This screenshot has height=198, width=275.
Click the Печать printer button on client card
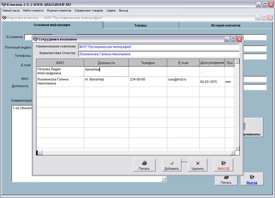(226, 179)
